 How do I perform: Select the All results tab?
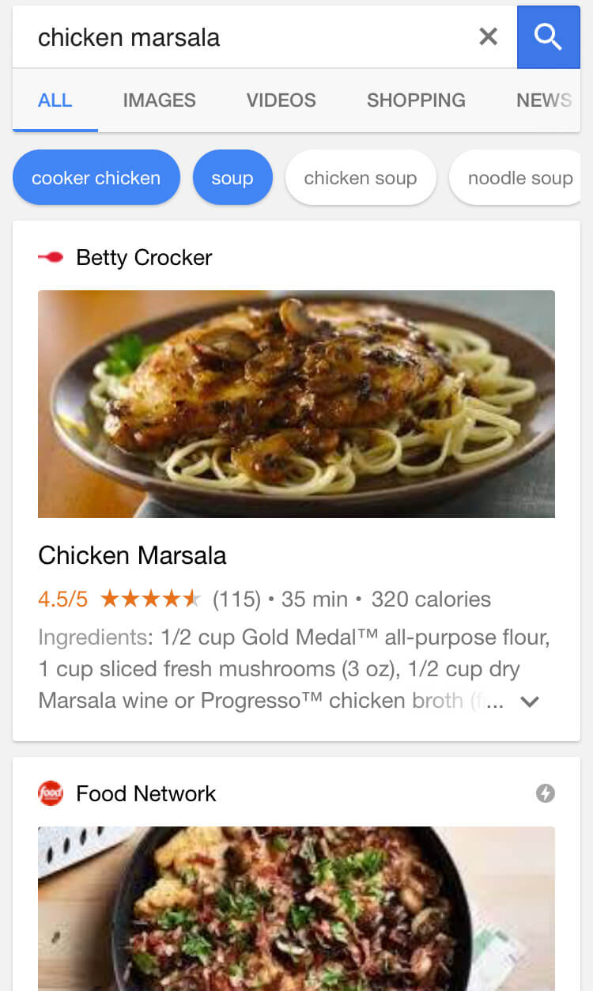pos(55,100)
